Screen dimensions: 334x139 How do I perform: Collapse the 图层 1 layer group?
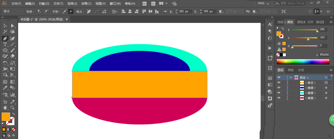(291, 77)
